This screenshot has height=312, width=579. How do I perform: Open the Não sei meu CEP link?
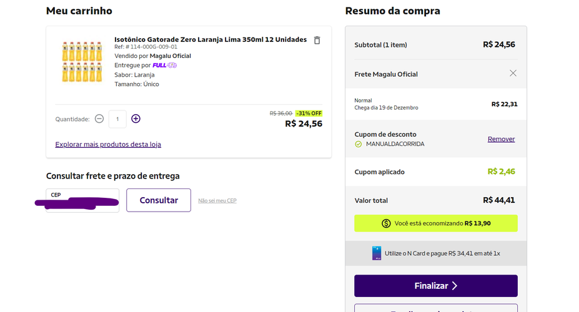coord(217,201)
